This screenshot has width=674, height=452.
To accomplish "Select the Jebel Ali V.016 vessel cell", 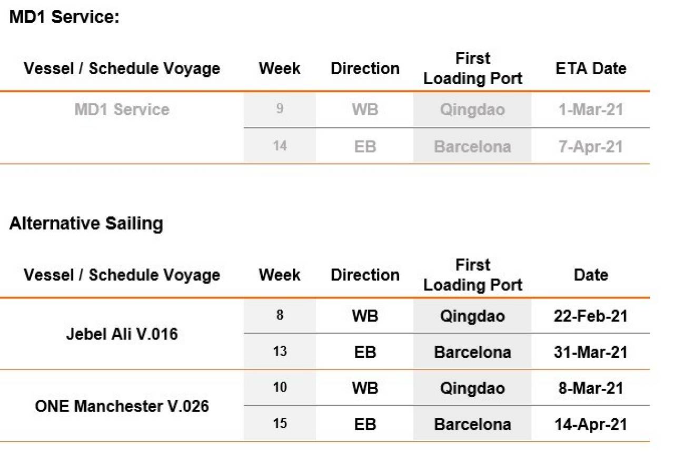I will 122,334.
